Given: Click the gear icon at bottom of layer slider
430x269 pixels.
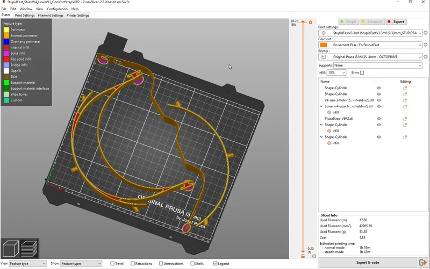Looking at the screenshot, I should 314,256.
